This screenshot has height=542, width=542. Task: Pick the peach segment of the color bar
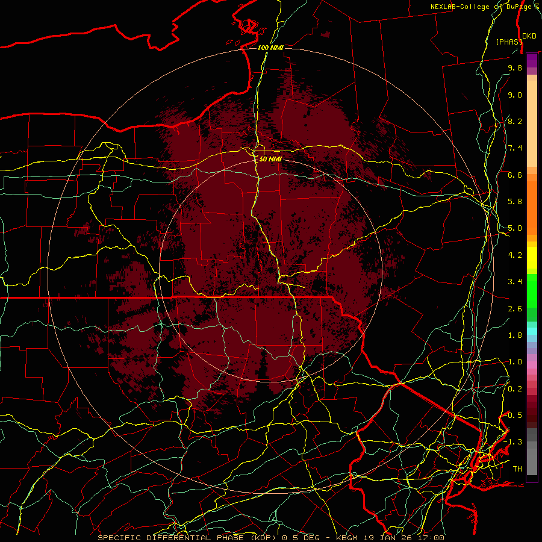click(x=532, y=123)
